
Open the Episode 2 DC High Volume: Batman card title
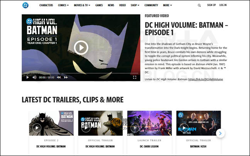pos(51,146)
